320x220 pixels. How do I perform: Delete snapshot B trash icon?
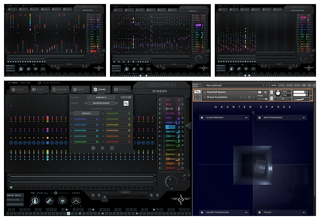pyautogui.click(x=157, y=195)
